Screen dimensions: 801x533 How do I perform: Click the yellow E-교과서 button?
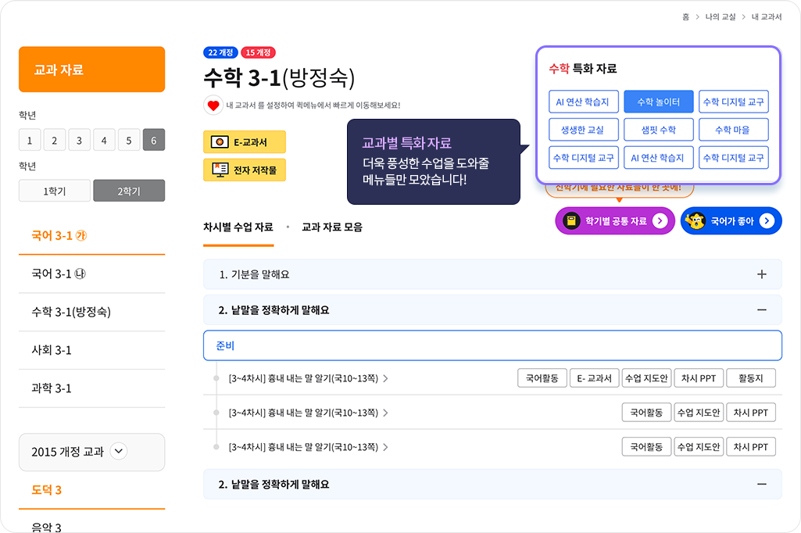(x=245, y=142)
